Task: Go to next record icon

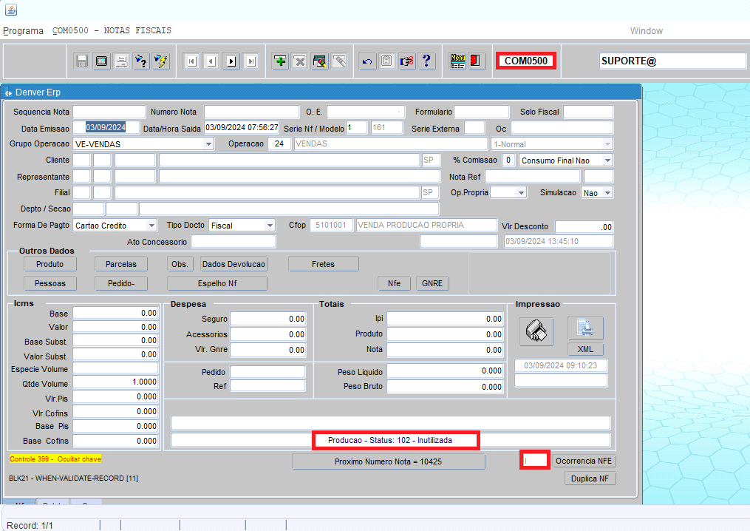Action: tap(231, 61)
